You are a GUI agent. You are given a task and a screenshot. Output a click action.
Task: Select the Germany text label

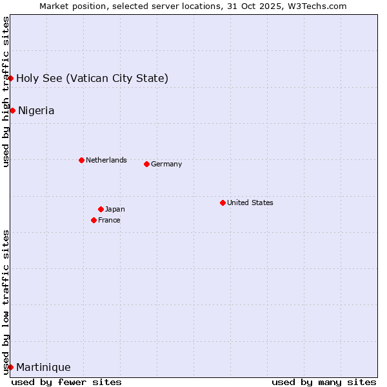click(166, 164)
